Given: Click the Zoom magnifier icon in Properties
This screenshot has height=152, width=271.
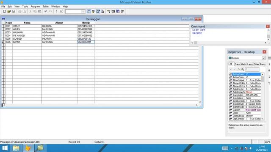Looking at the screenshot, I should (243, 69).
